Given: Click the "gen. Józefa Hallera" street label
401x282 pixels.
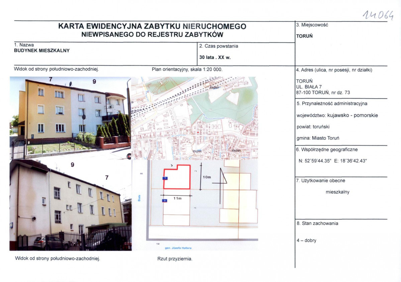Looking at the screenshot, I should (x=178, y=248).
